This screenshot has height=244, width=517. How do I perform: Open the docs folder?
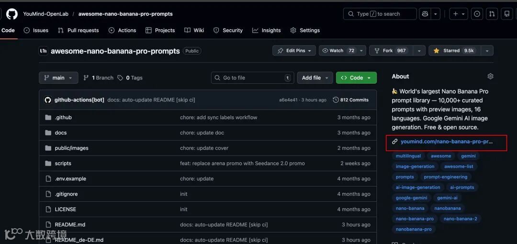(x=61, y=133)
